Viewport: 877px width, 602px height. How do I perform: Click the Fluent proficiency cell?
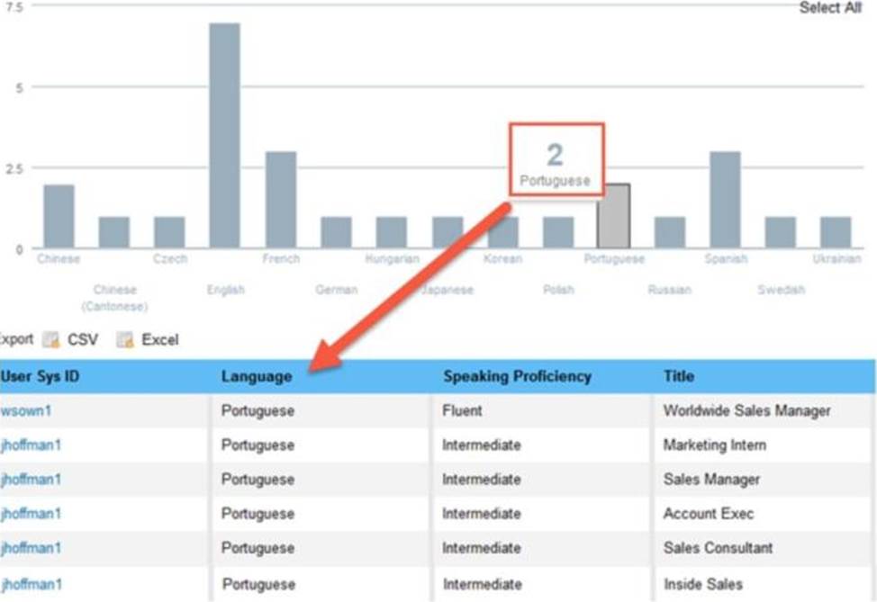(x=462, y=411)
